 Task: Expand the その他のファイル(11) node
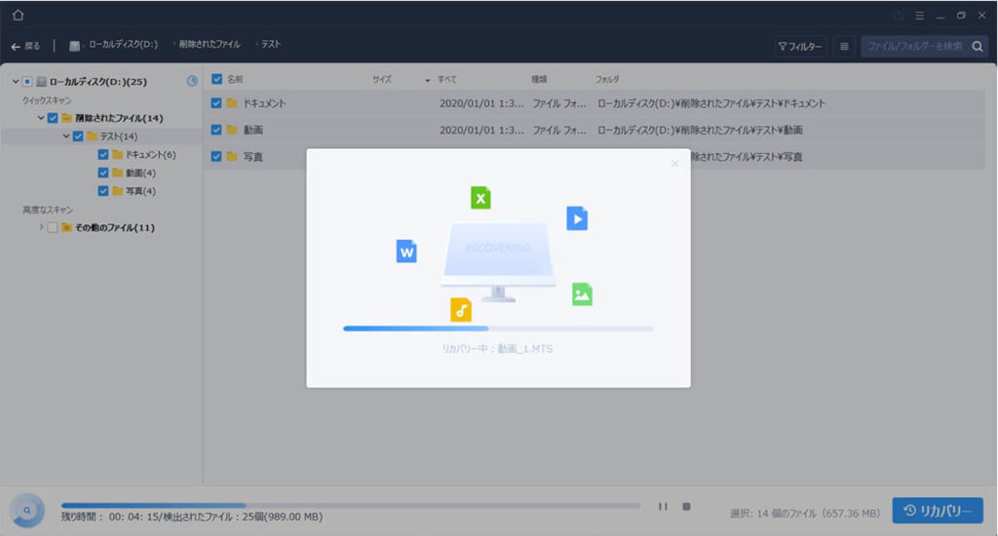click(x=41, y=227)
